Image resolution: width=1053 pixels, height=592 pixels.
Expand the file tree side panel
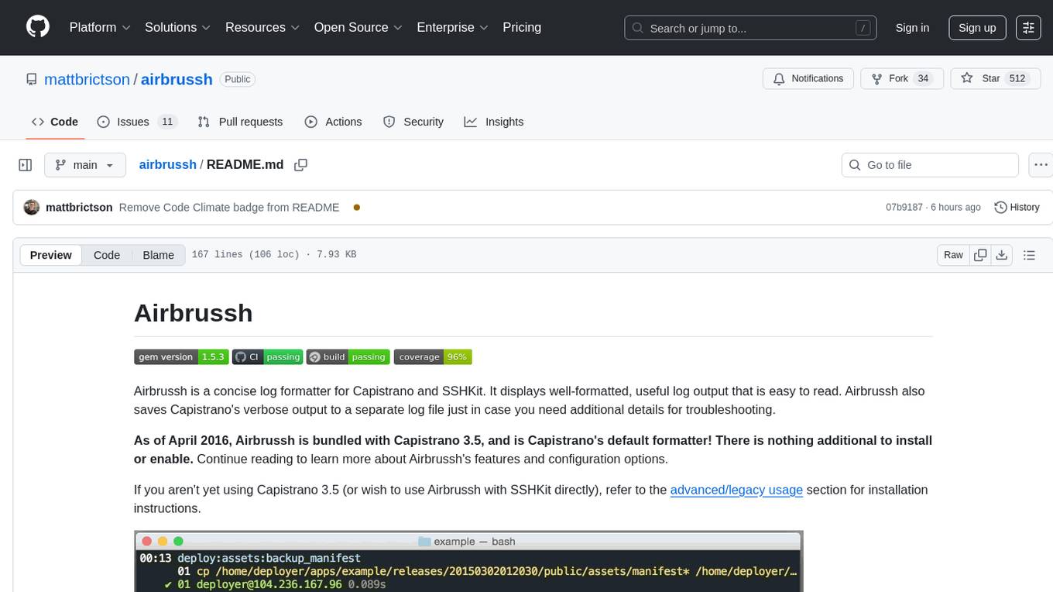26,165
